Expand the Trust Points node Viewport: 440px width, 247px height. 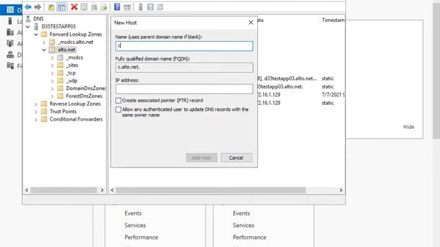(x=36, y=111)
